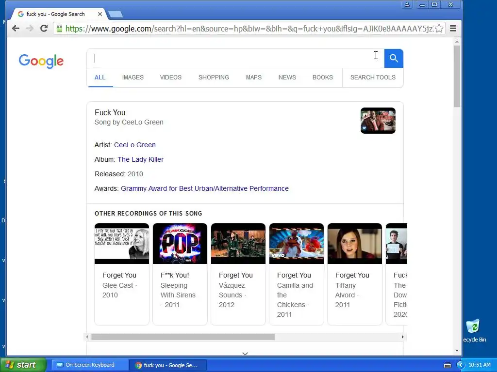Click the keyboard icon in system tray
Viewport: 497px width, 372px height.
[x=447, y=365]
